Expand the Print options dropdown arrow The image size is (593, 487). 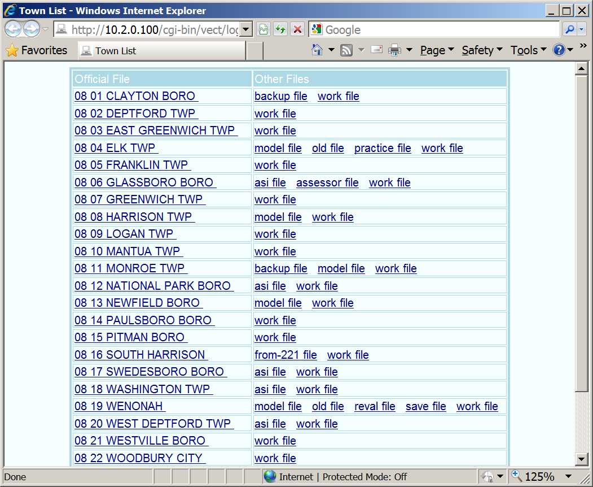tap(409, 50)
